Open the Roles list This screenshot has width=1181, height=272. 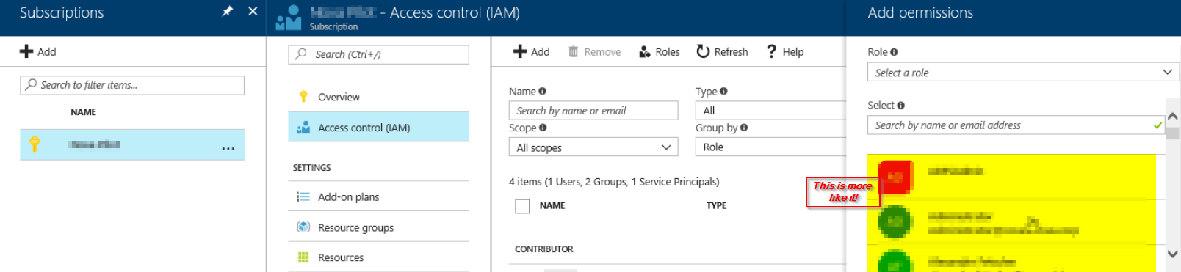[x=659, y=51]
